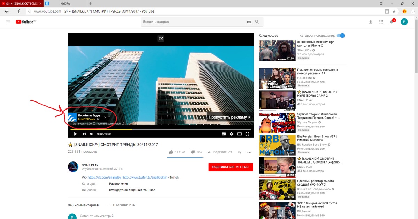
Task: Open the YouTube hamburger guide menu
Action: [8, 22]
